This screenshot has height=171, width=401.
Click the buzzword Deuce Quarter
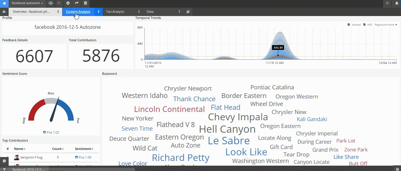pos(129,139)
